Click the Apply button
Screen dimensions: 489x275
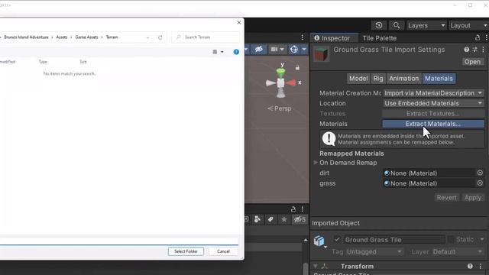(x=473, y=198)
